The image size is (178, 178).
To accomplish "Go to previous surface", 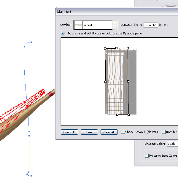I will pyautogui.click(x=141, y=25).
